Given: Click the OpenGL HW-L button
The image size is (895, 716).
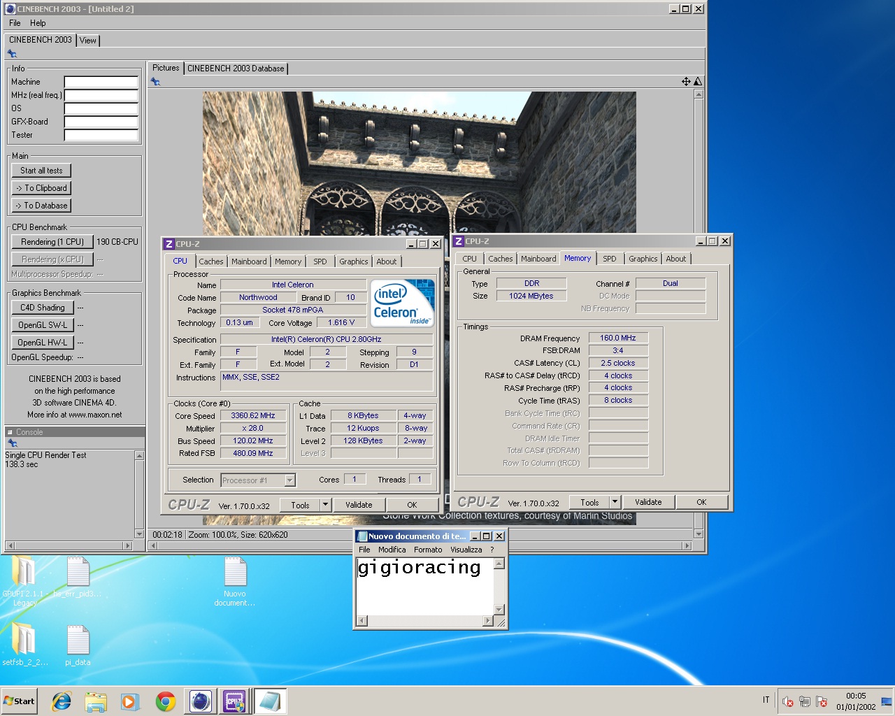Looking at the screenshot, I should click(43, 343).
